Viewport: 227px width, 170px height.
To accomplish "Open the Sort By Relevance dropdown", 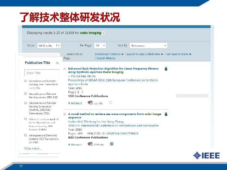I will pos(148,46).
